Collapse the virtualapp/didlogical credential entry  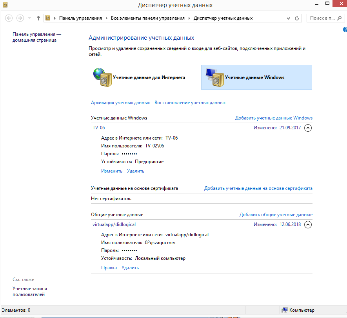308,225
